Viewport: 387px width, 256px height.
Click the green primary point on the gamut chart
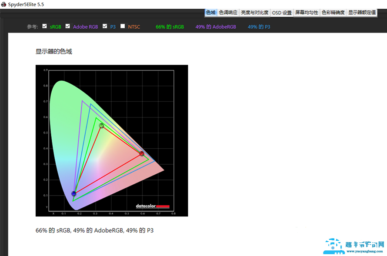(x=101, y=126)
